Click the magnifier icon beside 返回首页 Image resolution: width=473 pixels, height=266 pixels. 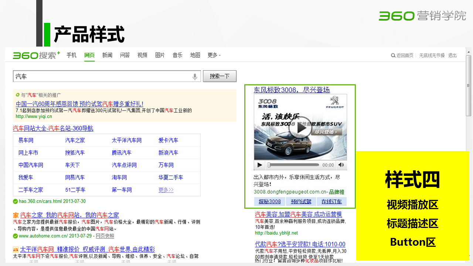point(393,55)
